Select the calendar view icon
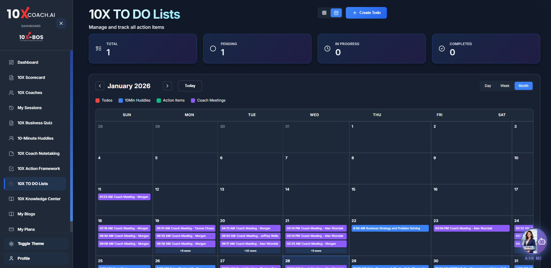551x268 pixels. coord(336,13)
